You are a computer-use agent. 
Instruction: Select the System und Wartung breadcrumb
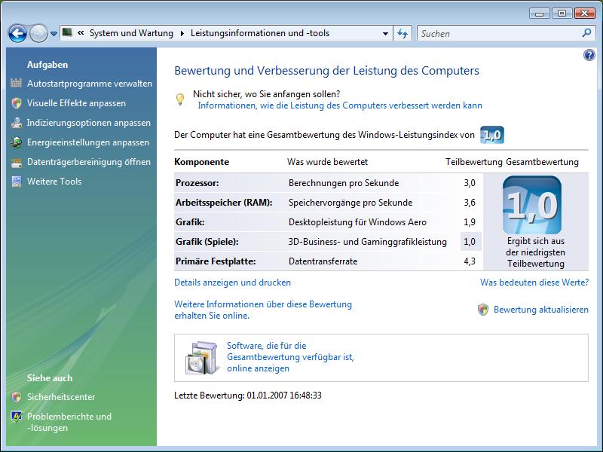[x=131, y=33]
